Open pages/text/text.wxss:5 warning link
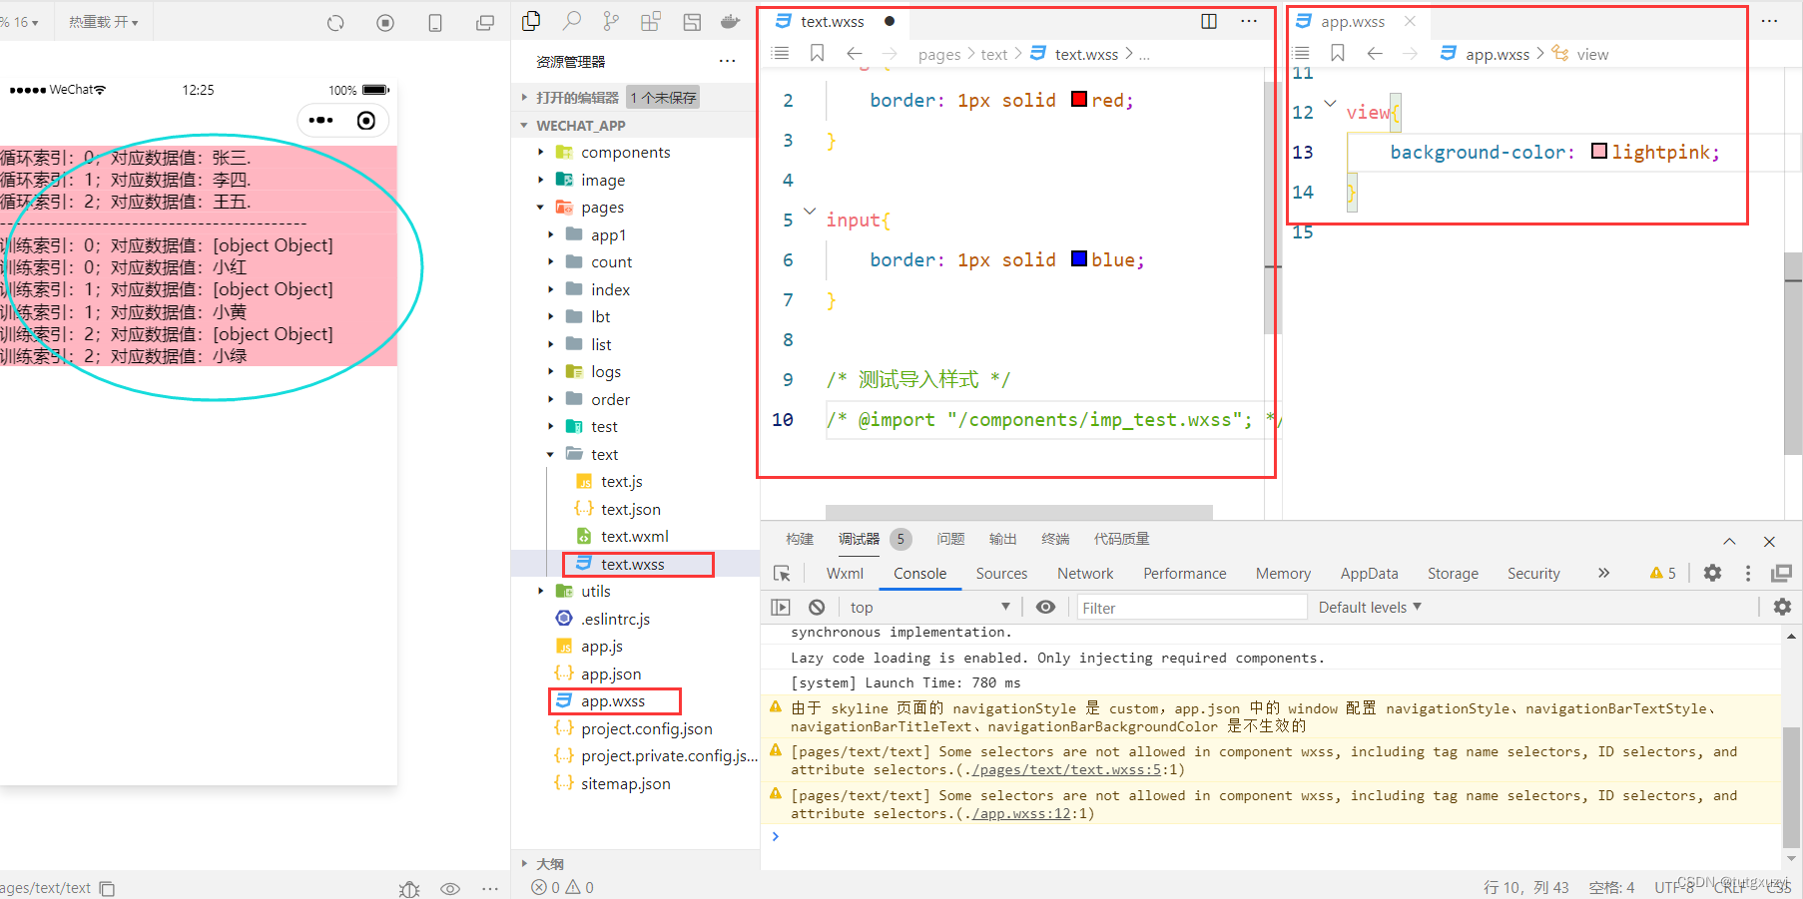 click(x=1068, y=770)
